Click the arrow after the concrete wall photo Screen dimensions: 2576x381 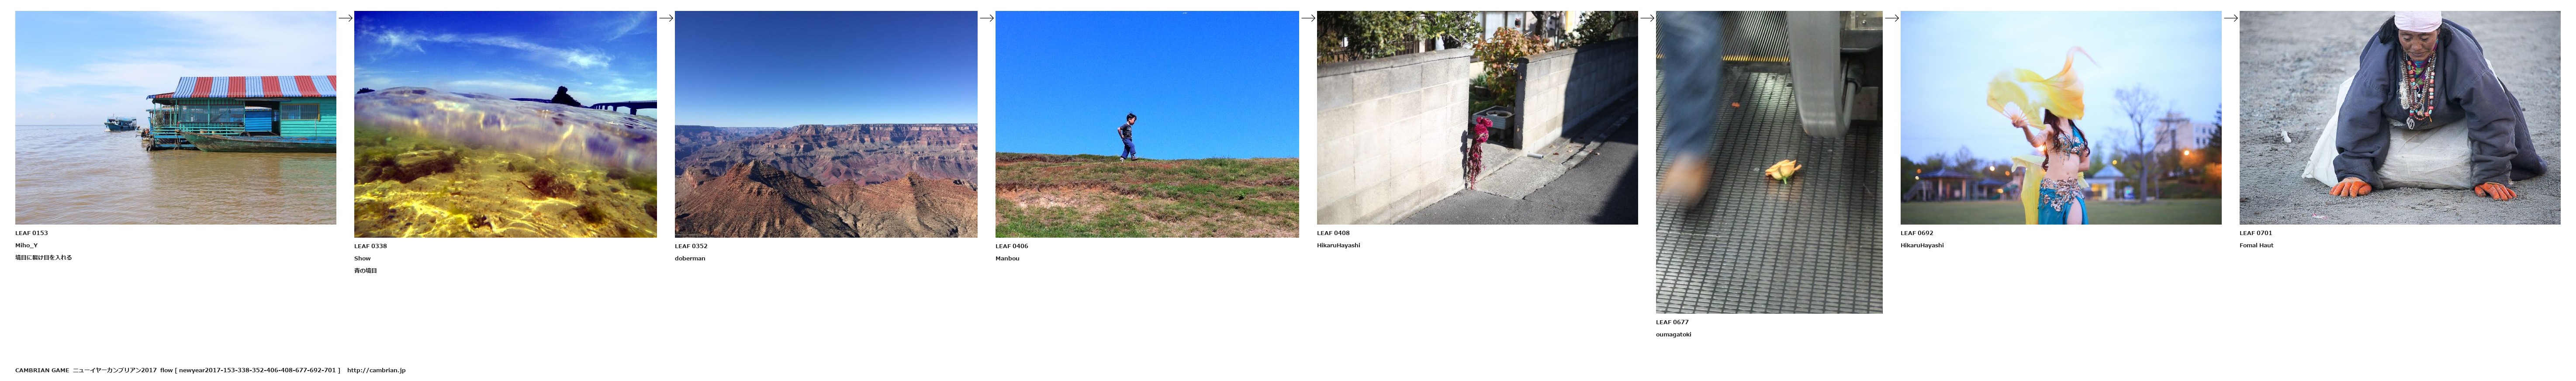coord(1647,18)
